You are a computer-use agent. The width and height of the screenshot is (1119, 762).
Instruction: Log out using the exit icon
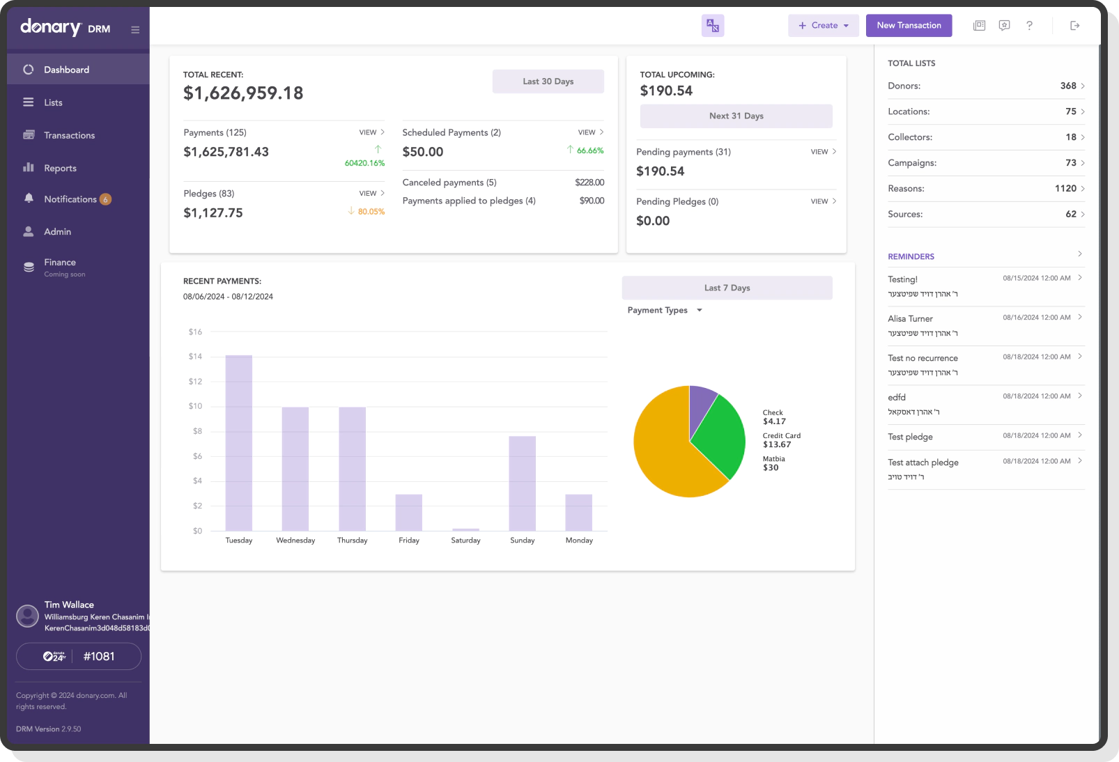(x=1074, y=25)
